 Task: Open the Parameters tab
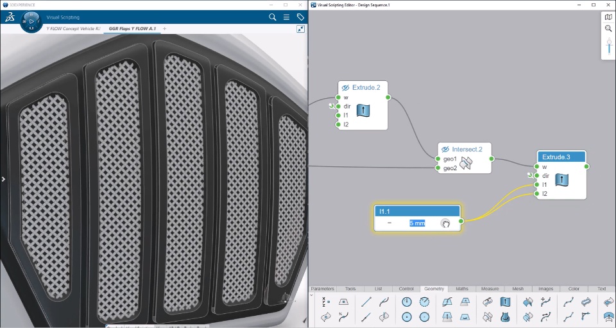coord(323,289)
